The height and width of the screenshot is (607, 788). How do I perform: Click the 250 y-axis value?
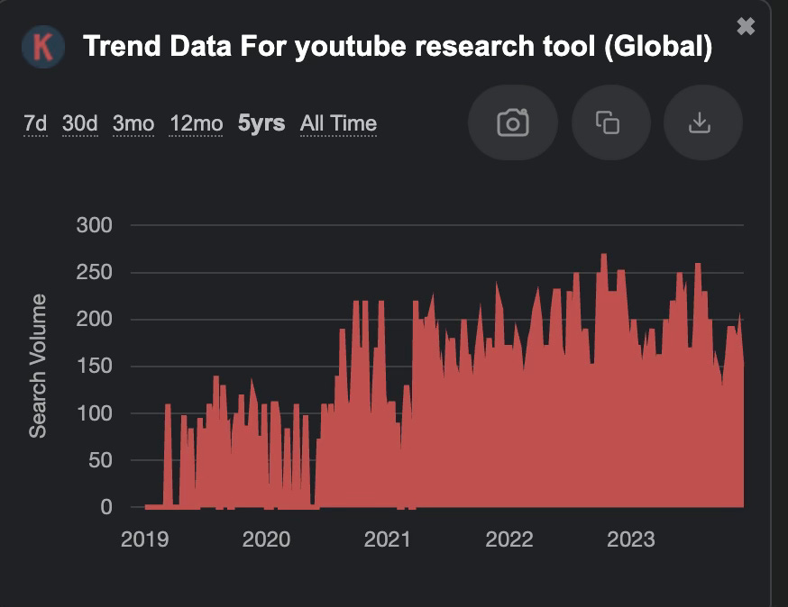pos(95,272)
